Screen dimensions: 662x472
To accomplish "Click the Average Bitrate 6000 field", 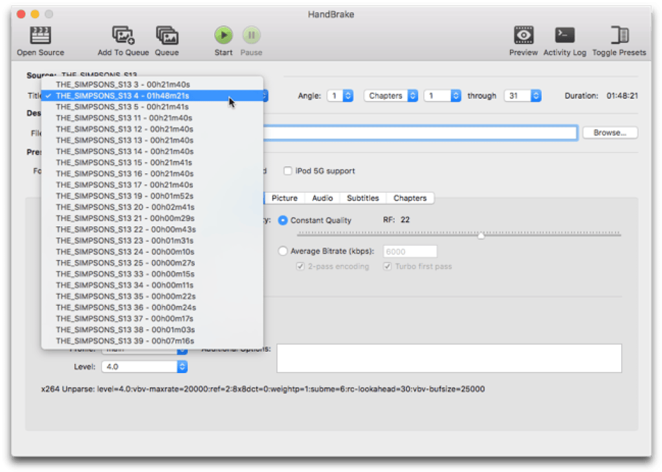I will click(x=410, y=252).
